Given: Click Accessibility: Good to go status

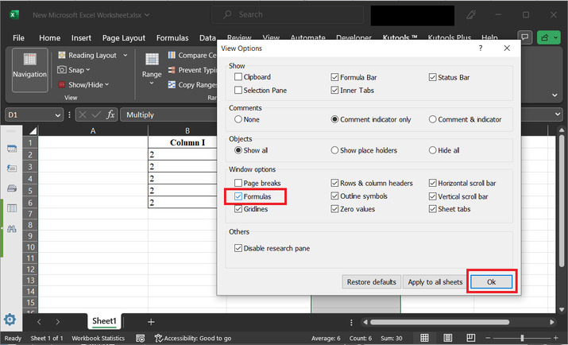Looking at the screenshot, I should (193, 338).
